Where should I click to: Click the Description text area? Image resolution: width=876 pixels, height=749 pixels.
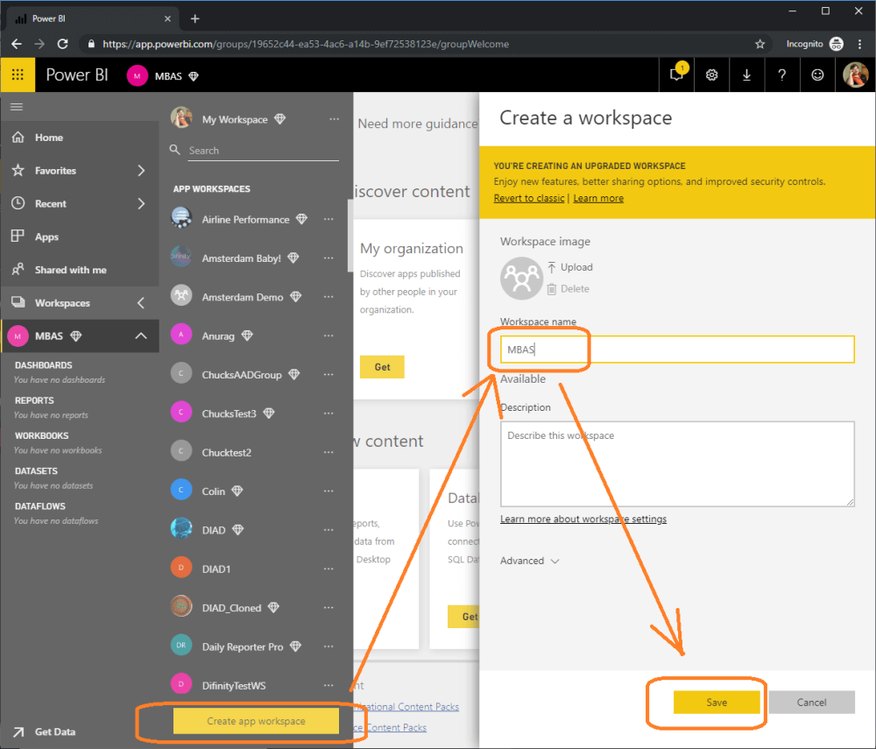tap(677, 463)
